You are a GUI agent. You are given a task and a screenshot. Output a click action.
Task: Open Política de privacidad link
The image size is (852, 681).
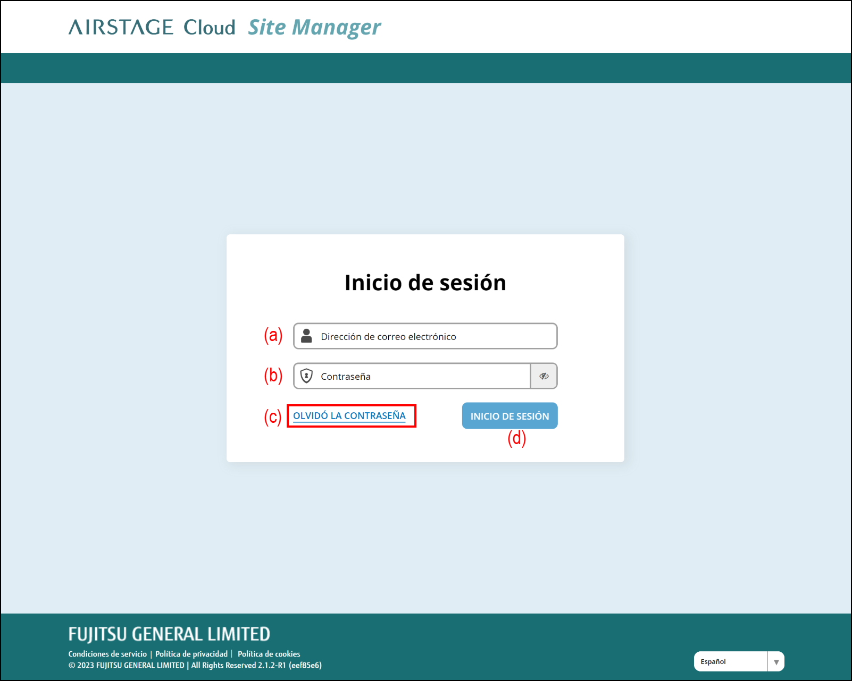click(x=191, y=654)
